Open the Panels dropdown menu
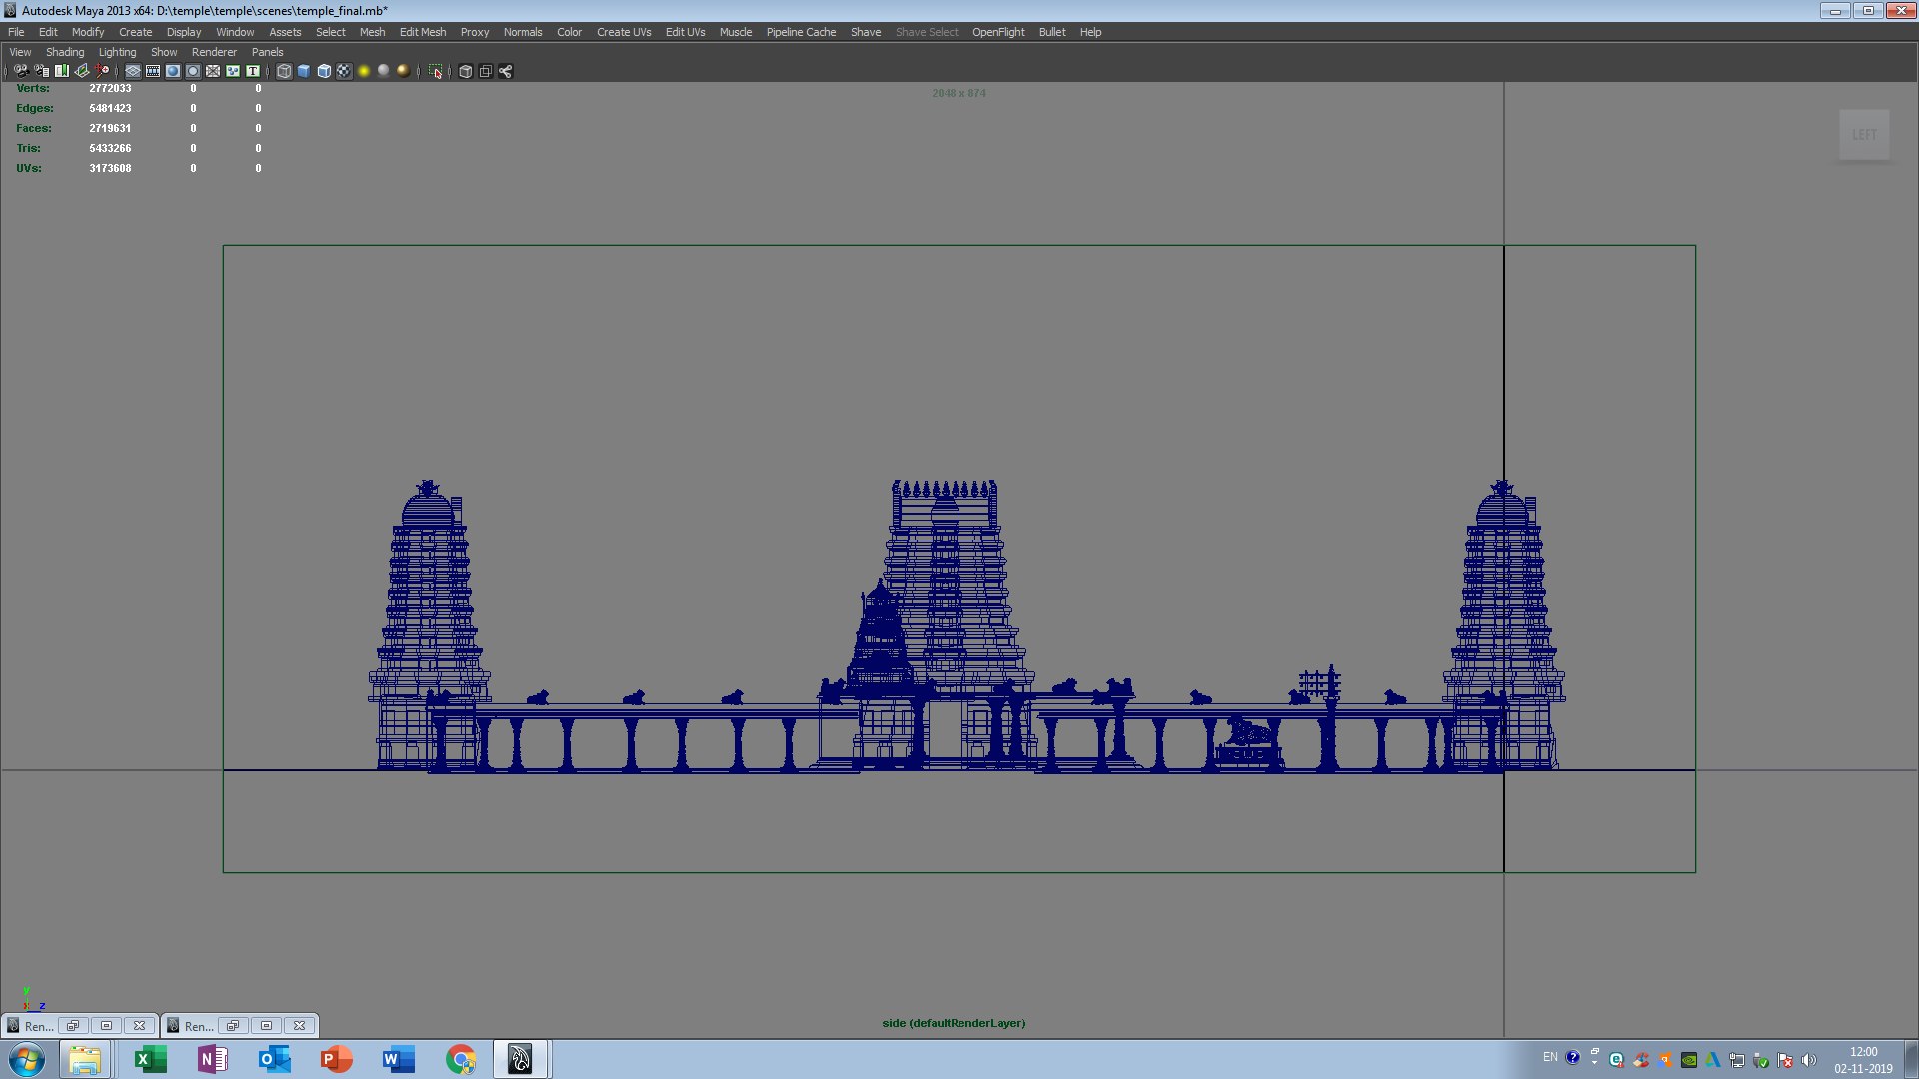 (267, 52)
